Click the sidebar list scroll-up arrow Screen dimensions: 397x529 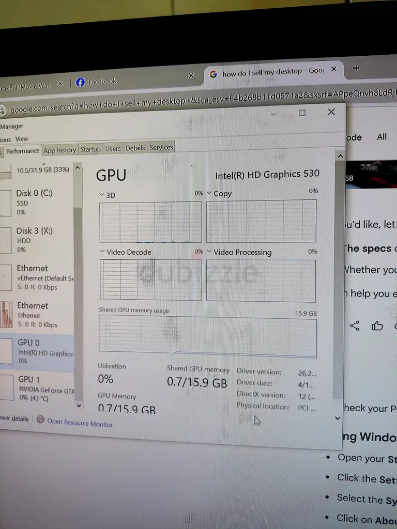[x=78, y=168]
